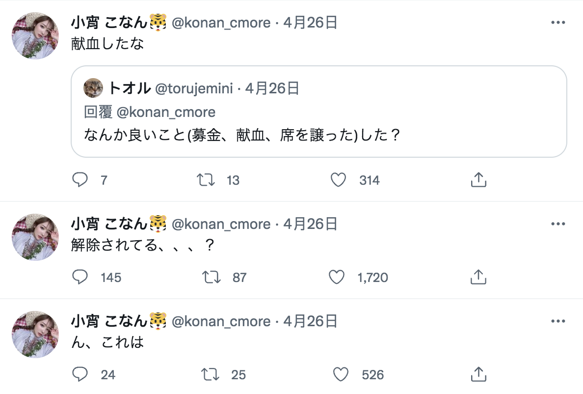Retweet the ん、これは tweet
The height and width of the screenshot is (394, 583).
[210, 375]
